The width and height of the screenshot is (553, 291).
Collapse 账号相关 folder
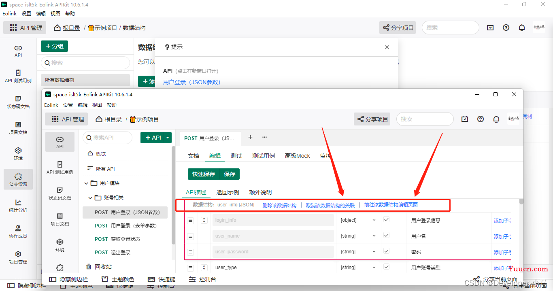pos(91,198)
